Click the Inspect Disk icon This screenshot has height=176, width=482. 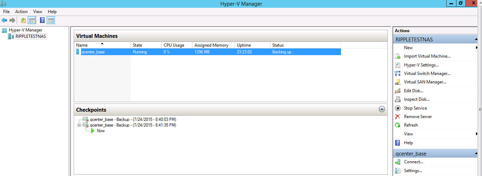(x=398, y=99)
